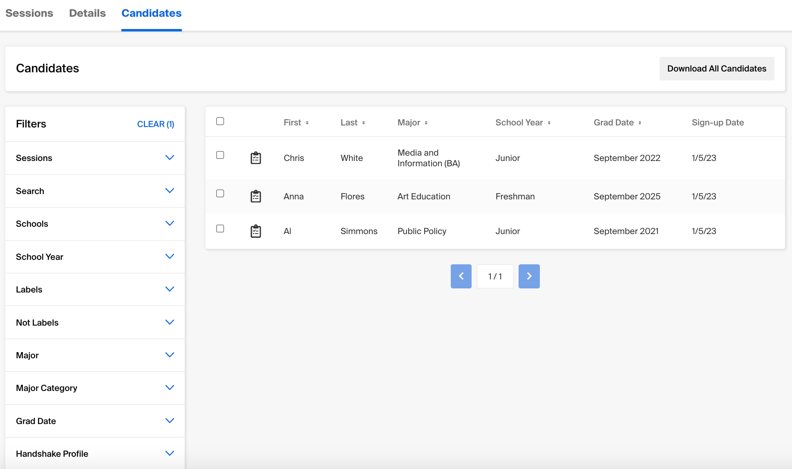Click the 'Freshman' school year cell
The height and width of the screenshot is (469, 792).
coord(515,197)
